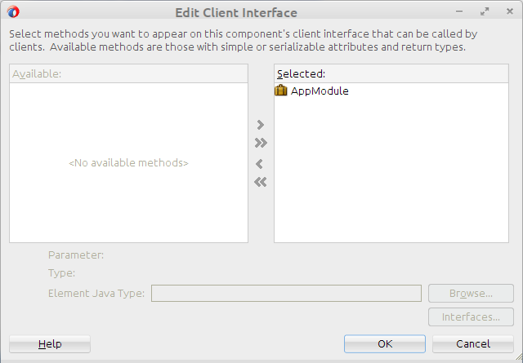Click the single right arrow to add method
The image size is (523, 363).
click(261, 126)
